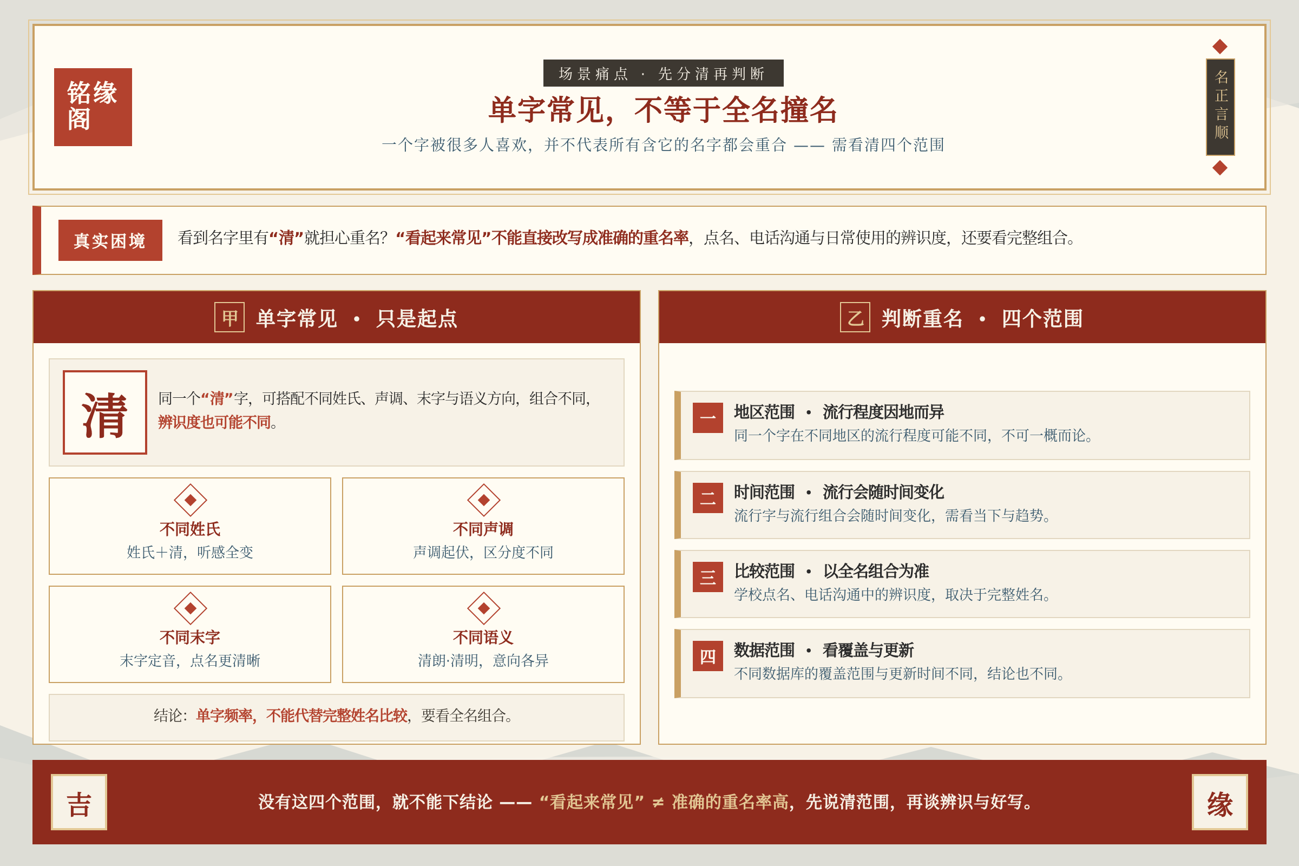Click the conclusion line 单字频率，不能代替完整姓名比较
1299x866 pixels.
pyautogui.click(x=301, y=715)
